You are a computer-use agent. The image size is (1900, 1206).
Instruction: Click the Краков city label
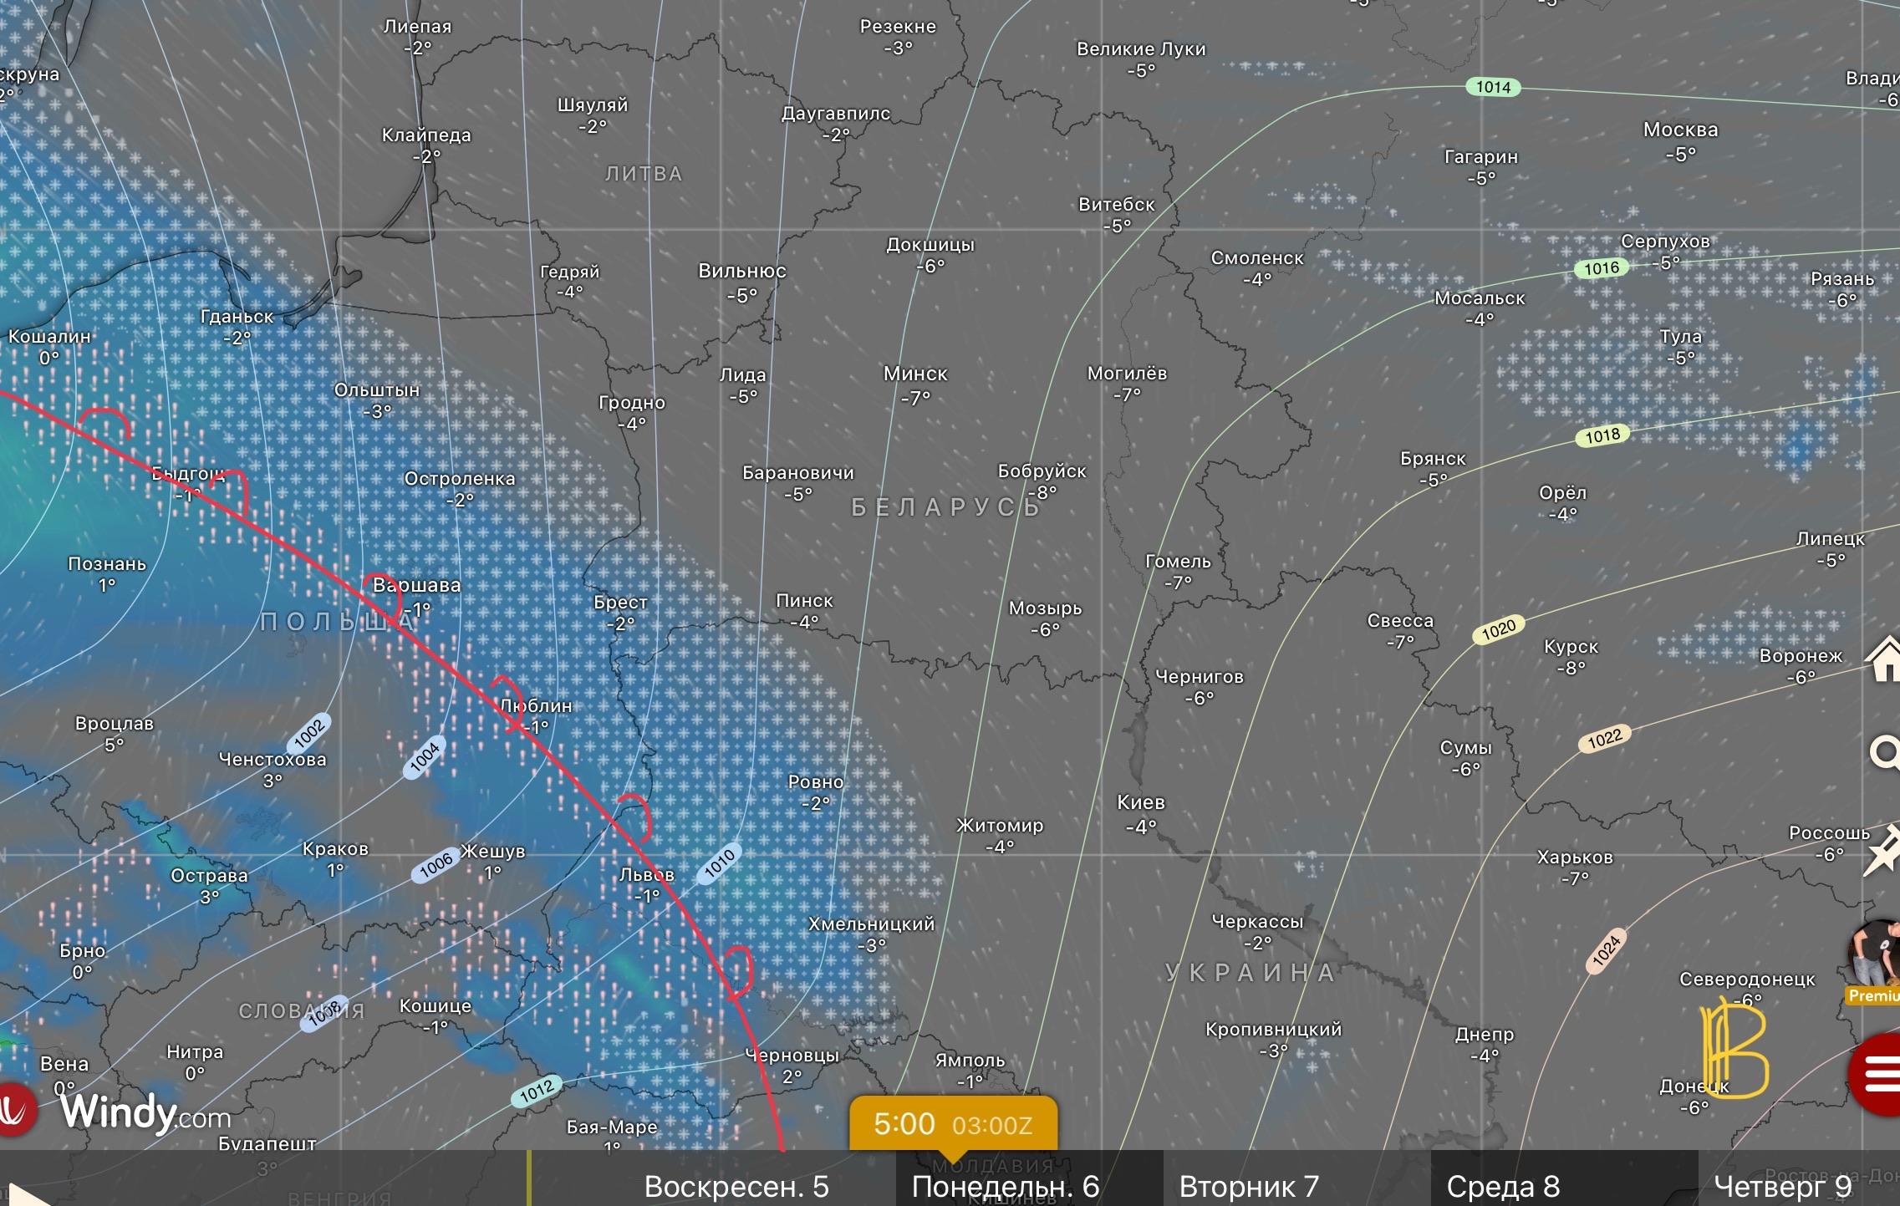tap(335, 849)
